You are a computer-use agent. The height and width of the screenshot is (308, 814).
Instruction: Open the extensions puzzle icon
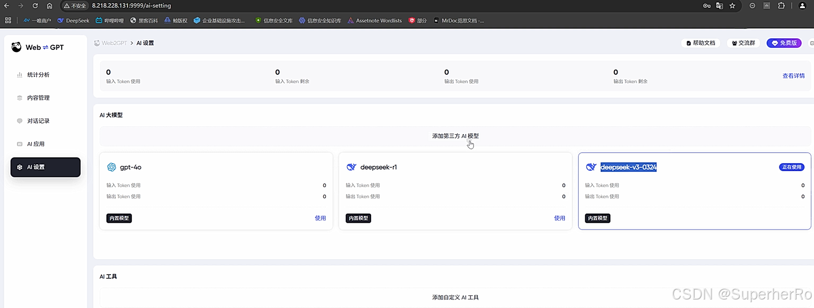[x=781, y=5]
